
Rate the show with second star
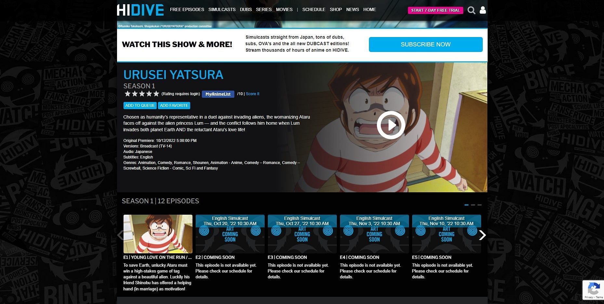pyautogui.click(x=135, y=94)
